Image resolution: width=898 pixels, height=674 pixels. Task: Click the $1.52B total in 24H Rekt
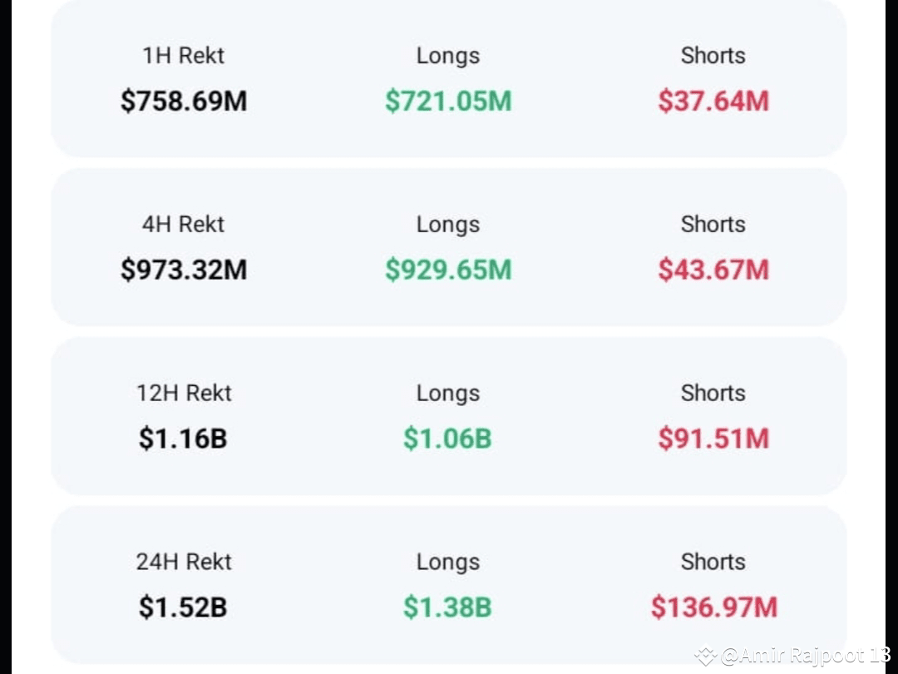[x=183, y=607]
